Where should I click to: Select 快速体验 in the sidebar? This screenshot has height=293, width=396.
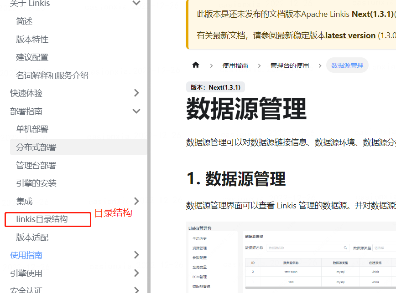pos(26,93)
